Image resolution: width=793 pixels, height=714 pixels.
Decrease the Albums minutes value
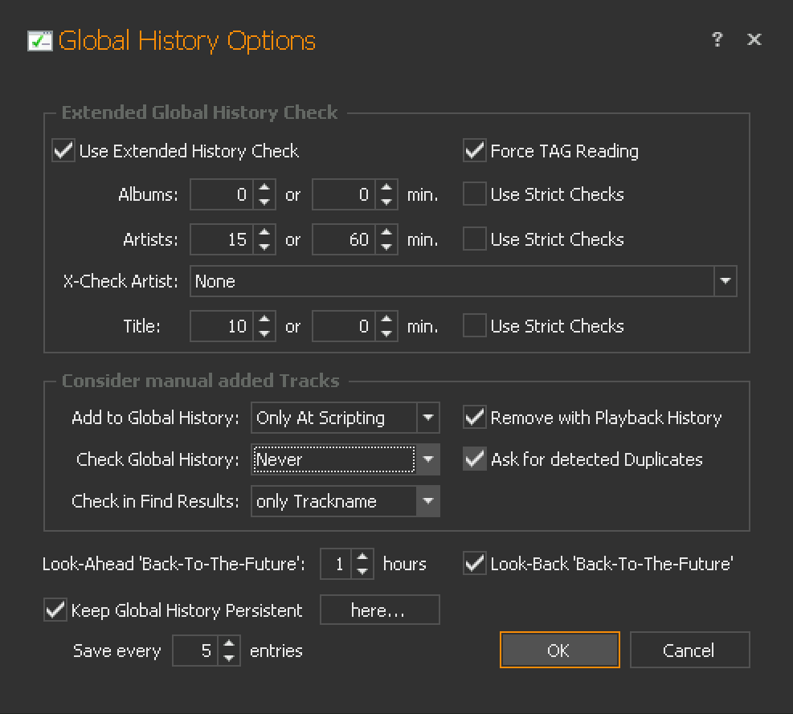tap(386, 202)
